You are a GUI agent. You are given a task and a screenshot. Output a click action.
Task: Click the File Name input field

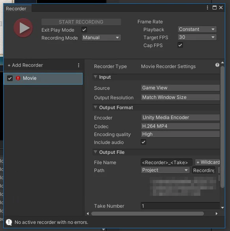(x=166, y=162)
